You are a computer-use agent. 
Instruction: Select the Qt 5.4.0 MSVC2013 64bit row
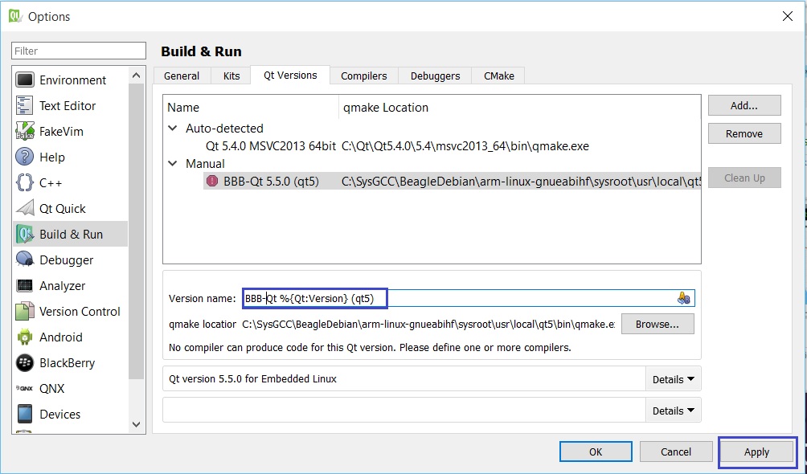click(x=432, y=146)
